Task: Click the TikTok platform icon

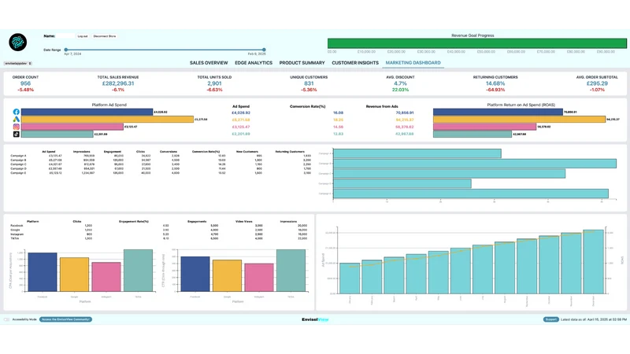Action: coord(16,134)
